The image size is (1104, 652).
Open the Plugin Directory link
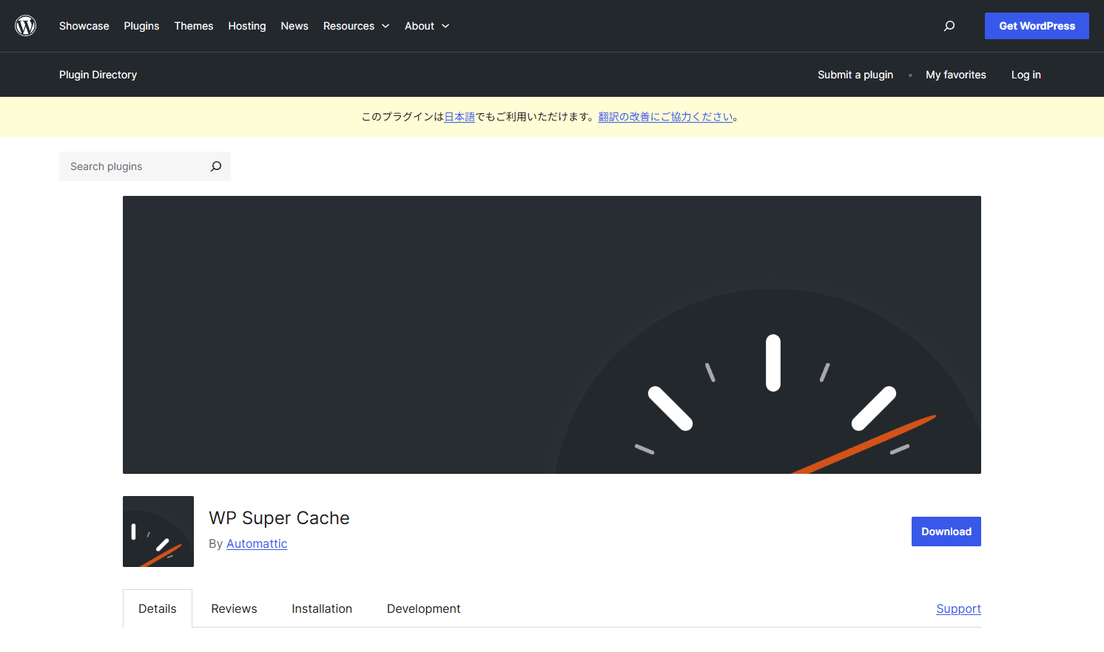98,75
